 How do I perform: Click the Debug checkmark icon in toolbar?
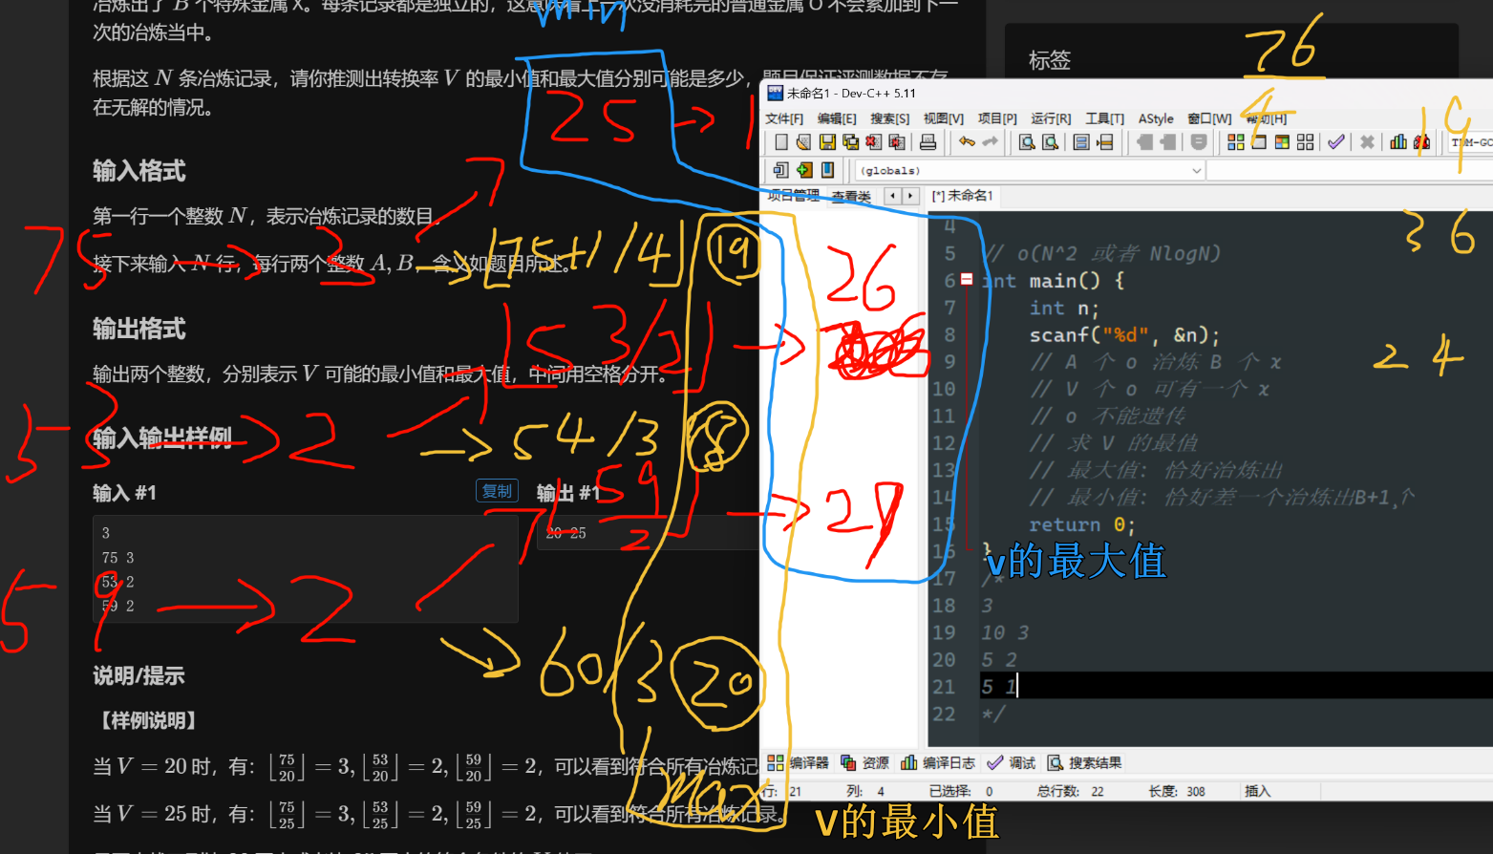point(1335,142)
